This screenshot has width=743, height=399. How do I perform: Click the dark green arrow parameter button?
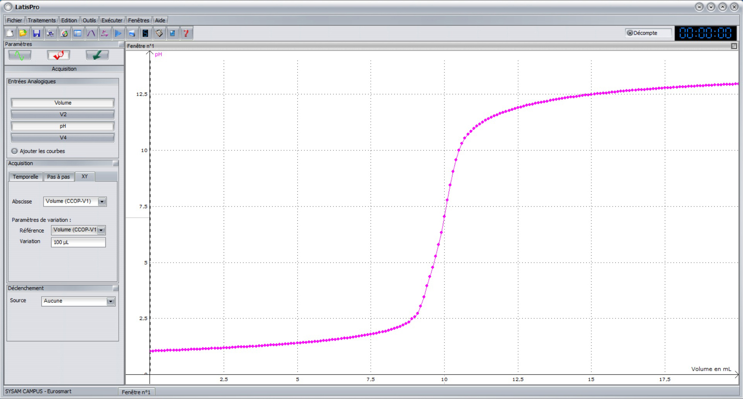97,55
